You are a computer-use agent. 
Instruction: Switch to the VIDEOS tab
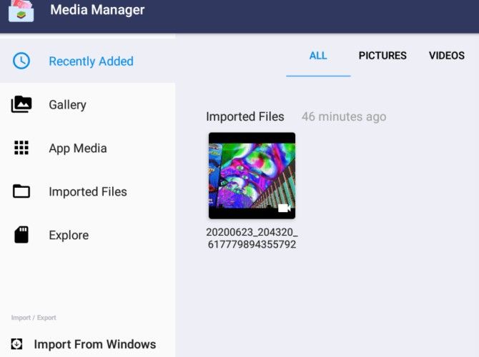pos(447,56)
